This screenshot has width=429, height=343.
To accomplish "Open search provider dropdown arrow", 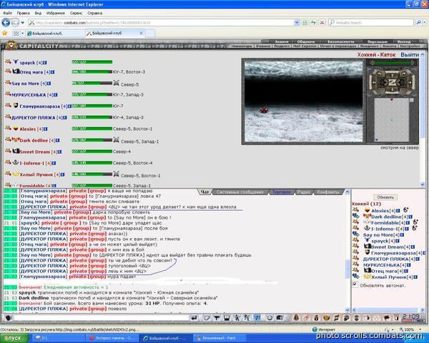I will [425, 23].
